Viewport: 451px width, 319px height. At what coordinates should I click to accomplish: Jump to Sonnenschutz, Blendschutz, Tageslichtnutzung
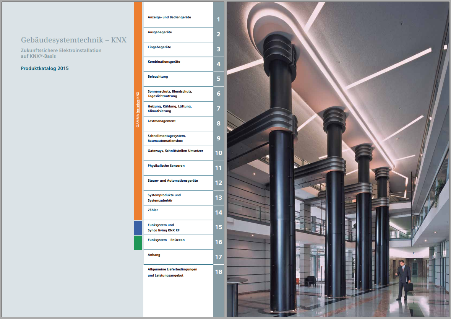[x=170, y=94]
